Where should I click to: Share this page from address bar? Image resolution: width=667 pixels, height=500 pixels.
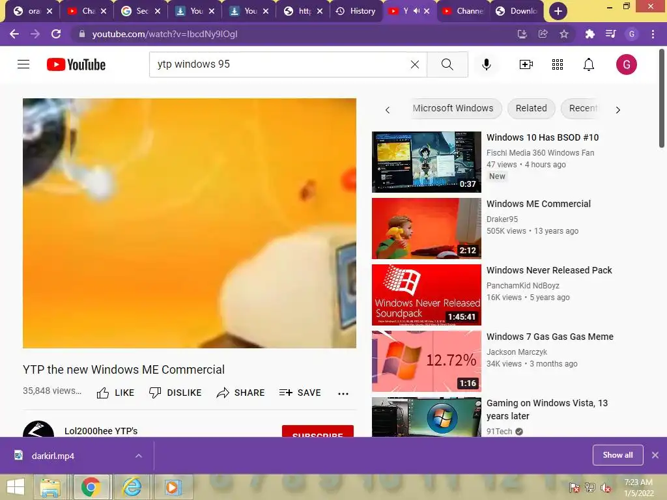pos(543,34)
